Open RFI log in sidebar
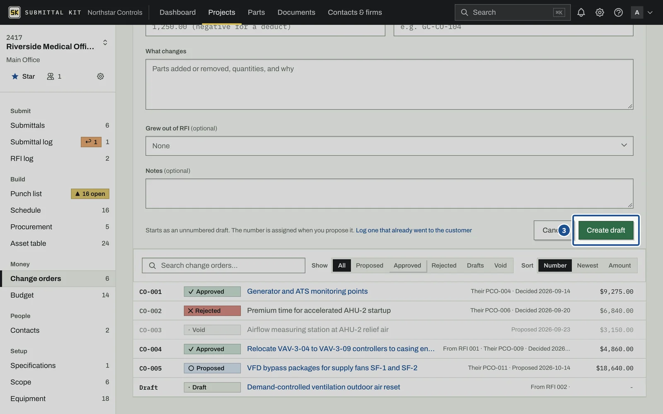663x414 pixels. coord(58,159)
